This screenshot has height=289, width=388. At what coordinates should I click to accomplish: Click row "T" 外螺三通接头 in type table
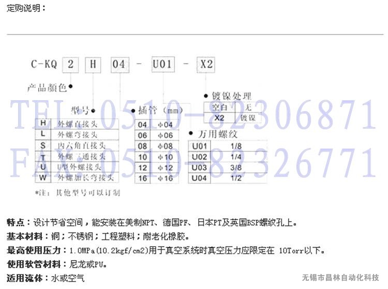pyautogui.click(x=77, y=156)
